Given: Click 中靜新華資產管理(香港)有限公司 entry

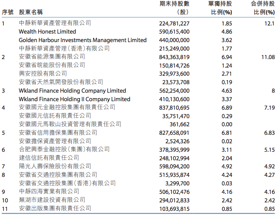Looking at the screenshot, I should (64, 48).
